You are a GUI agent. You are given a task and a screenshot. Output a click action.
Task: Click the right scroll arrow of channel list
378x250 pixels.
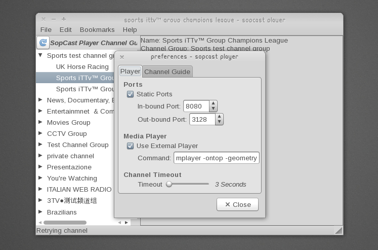[x=127, y=223]
